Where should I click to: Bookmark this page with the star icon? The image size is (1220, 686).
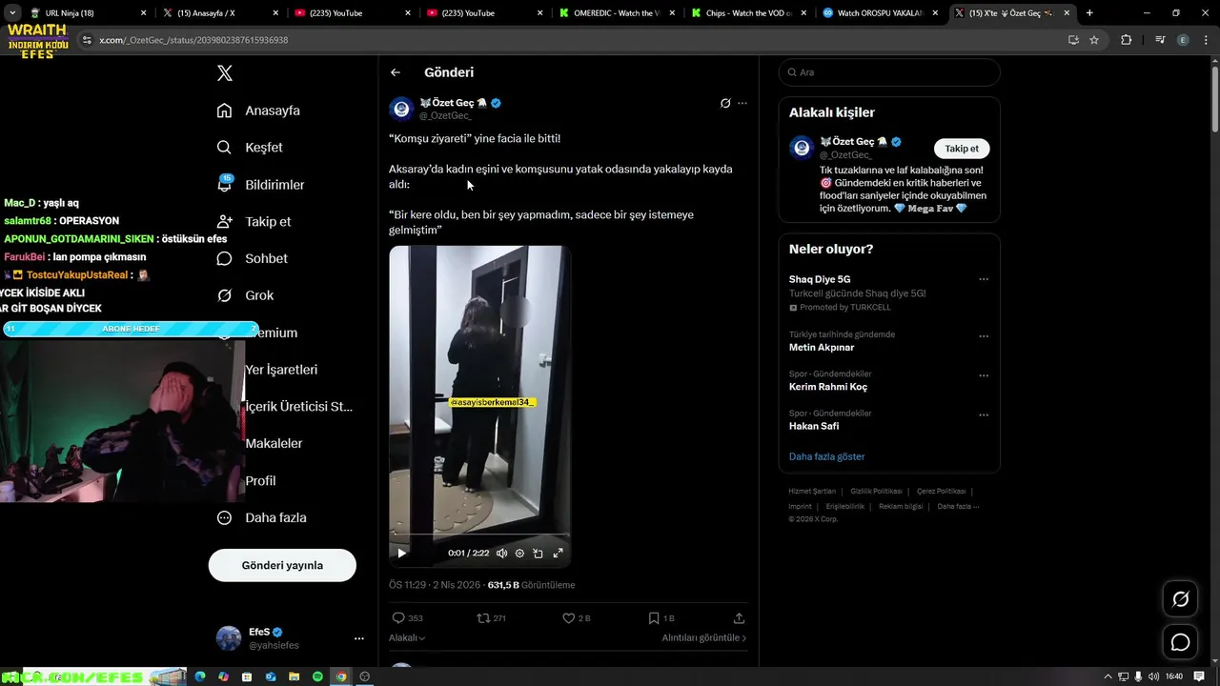[1094, 40]
